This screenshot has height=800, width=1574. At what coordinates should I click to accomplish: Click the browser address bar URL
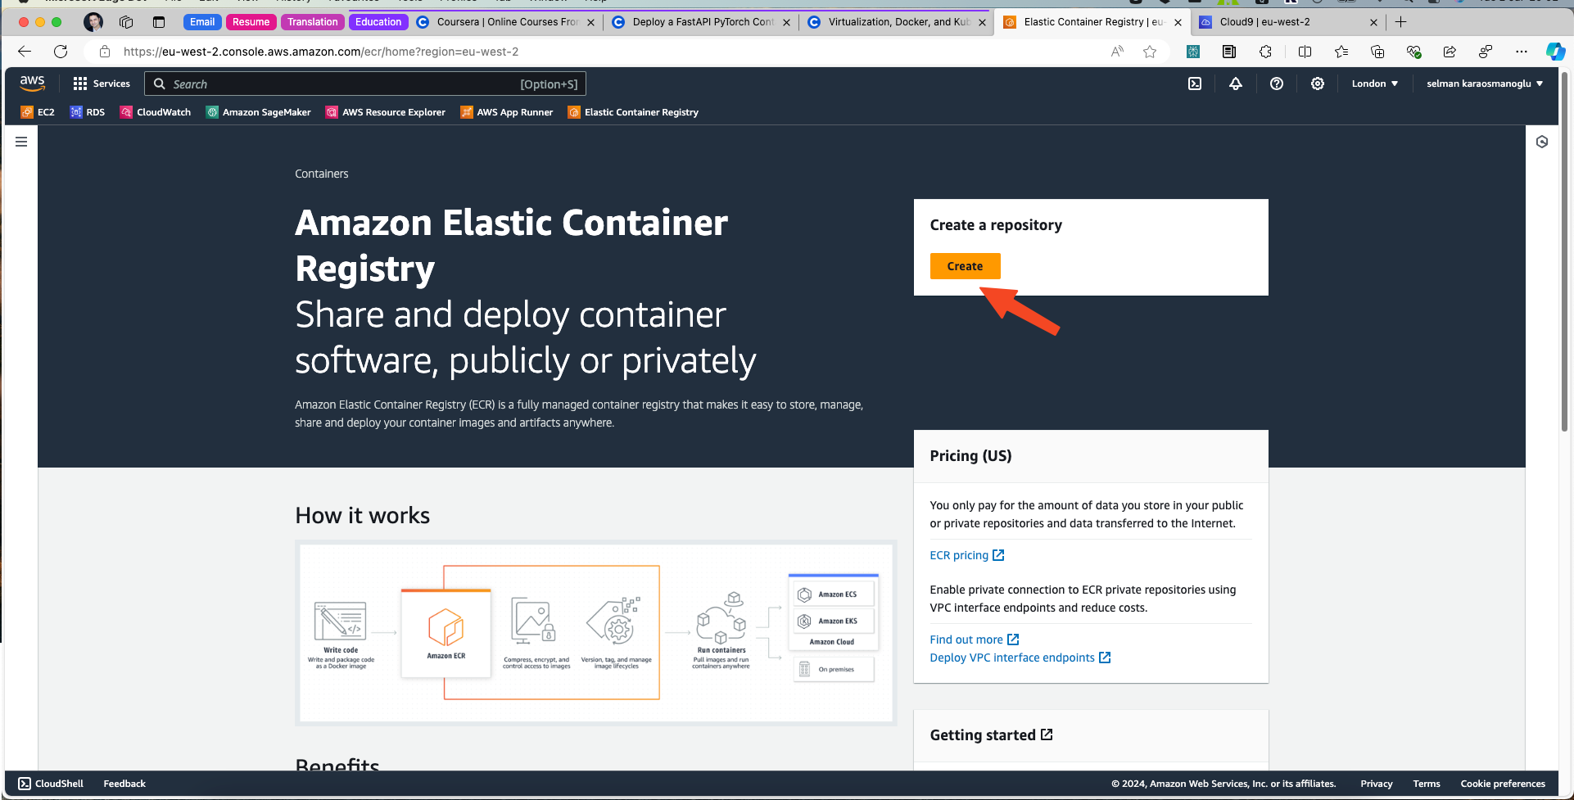pos(321,52)
